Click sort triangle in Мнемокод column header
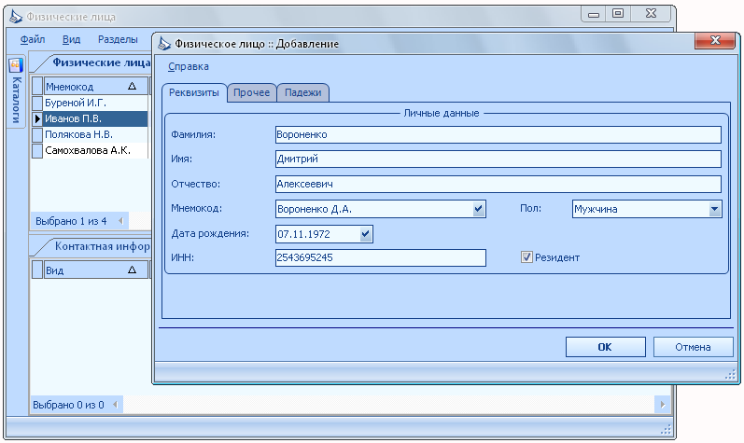This screenshot has width=744, height=443. [x=132, y=86]
